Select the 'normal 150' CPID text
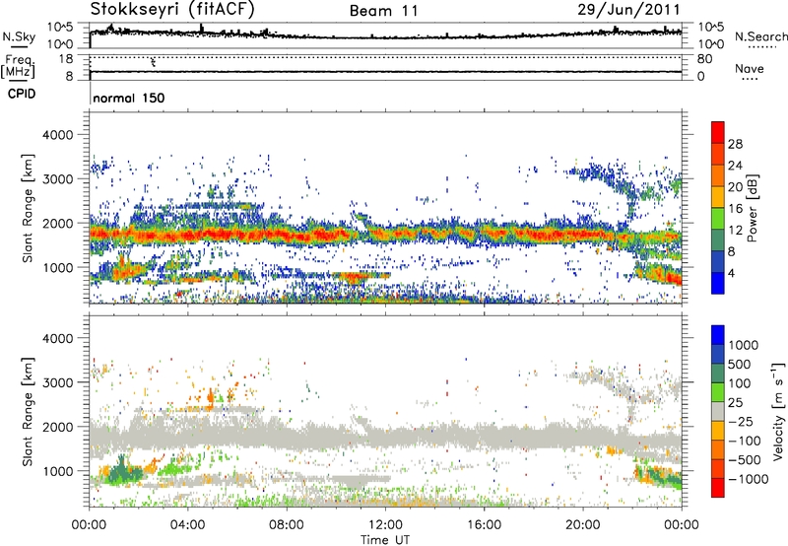788x546 pixels. coord(129,98)
